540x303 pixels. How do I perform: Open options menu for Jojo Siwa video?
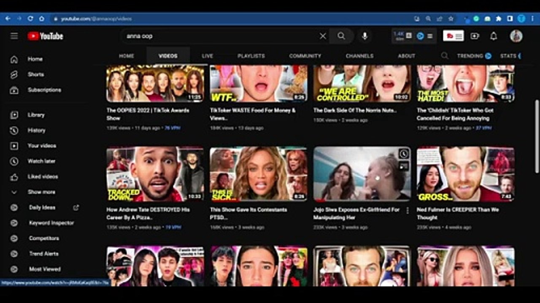pyautogui.click(x=408, y=210)
